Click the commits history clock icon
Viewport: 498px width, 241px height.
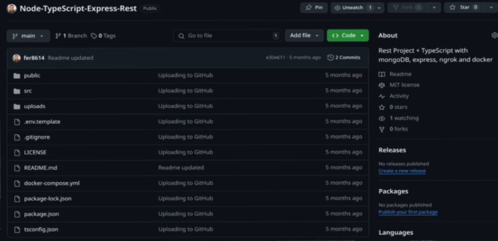331,58
